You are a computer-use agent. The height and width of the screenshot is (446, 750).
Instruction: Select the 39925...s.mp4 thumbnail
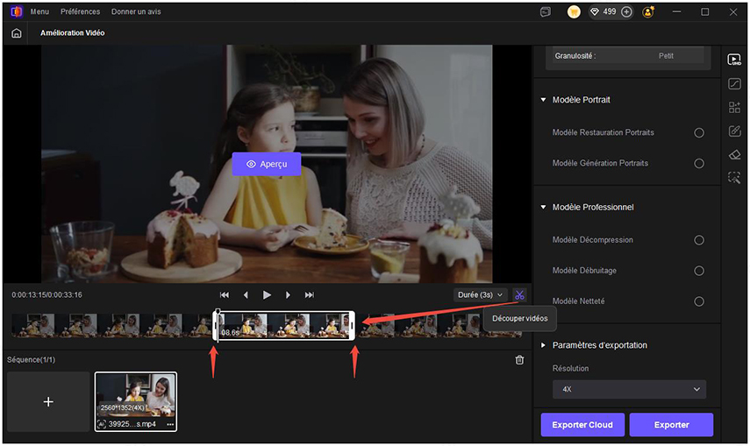point(136,401)
